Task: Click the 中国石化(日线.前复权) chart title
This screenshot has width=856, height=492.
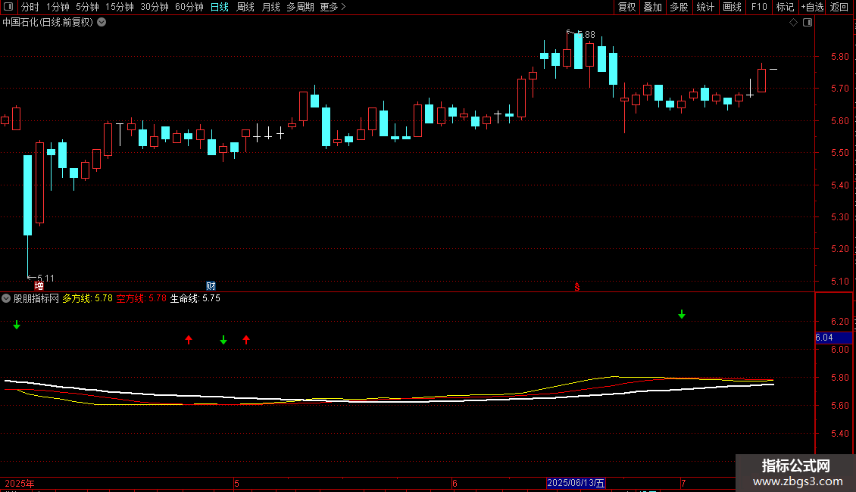Action: pyautogui.click(x=48, y=23)
